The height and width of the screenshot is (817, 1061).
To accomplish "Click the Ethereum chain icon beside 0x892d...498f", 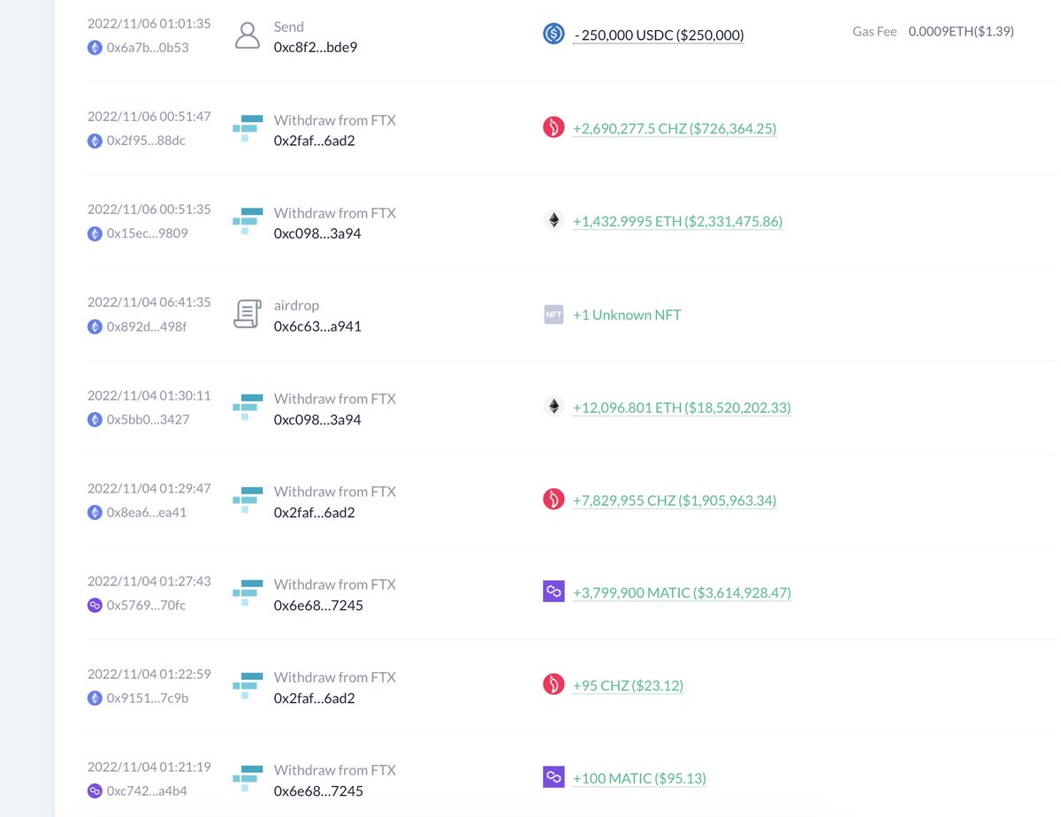I will (95, 326).
